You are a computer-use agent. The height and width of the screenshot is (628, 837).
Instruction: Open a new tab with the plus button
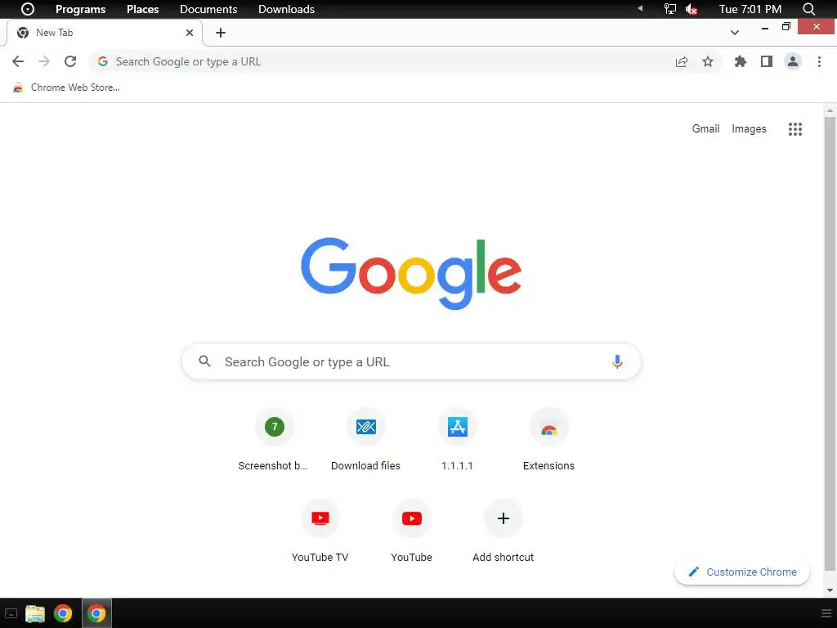point(221,33)
